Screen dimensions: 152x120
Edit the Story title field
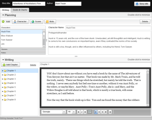pyautogui.click(x=29, y=4)
